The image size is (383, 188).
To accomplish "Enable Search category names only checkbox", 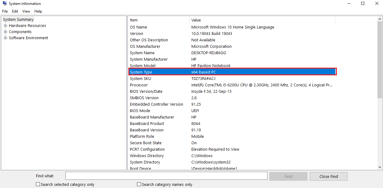I will click(139, 184).
